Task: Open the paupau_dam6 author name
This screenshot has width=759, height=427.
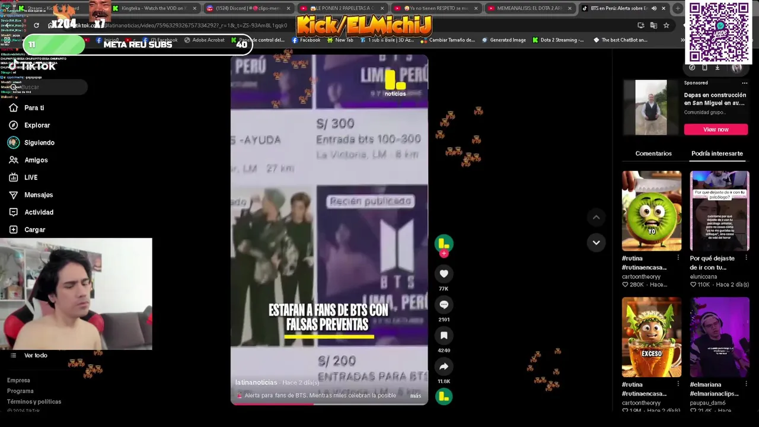Action: (x=708, y=403)
